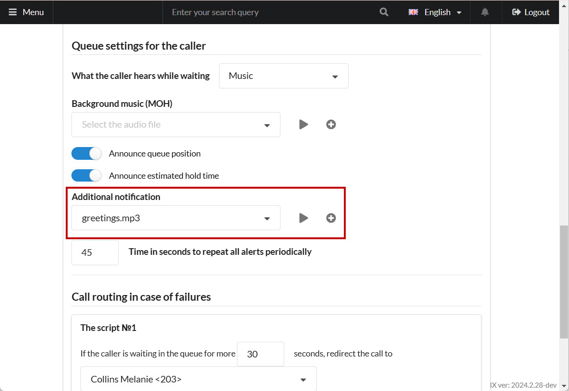Click the page vertical scrollbar
The image size is (569, 391).
pos(564,281)
